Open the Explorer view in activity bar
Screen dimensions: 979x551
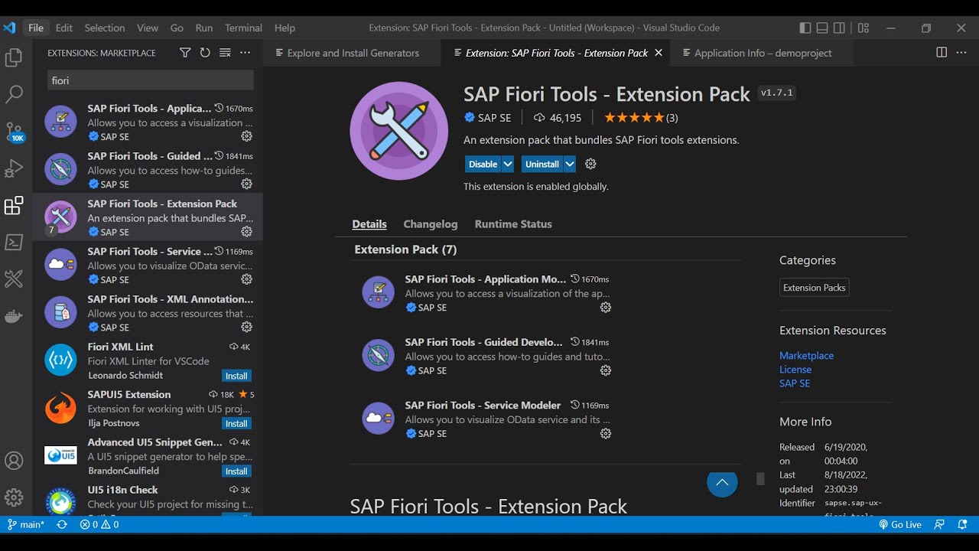[x=14, y=57]
